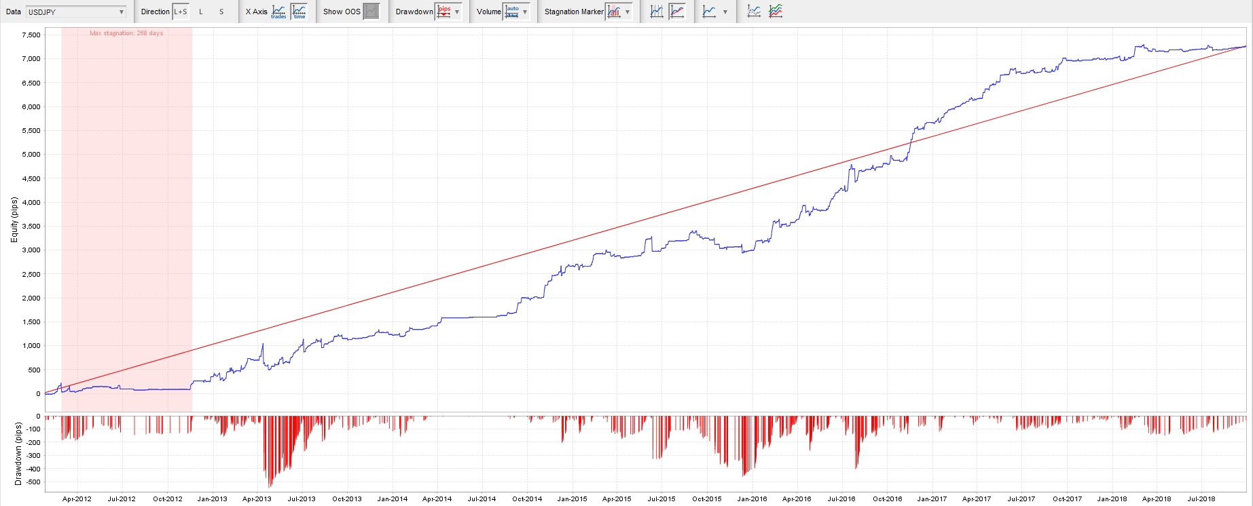Screen dimensions: 1253x506
Task: Click the Stagnation Marker icon
Action: tap(614, 12)
